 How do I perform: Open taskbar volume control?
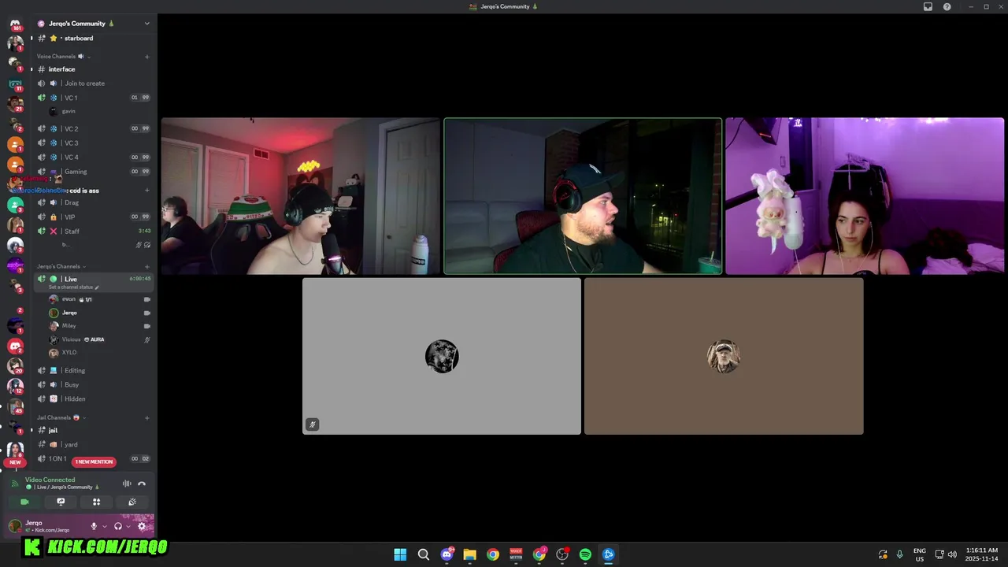[952, 554]
